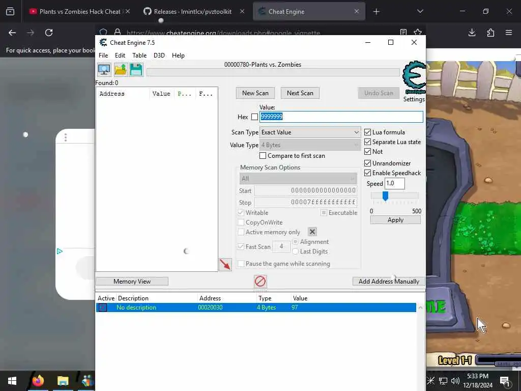The height and width of the screenshot is (391, 521).
Task: Click the Start address field
Action: (306, 190)
